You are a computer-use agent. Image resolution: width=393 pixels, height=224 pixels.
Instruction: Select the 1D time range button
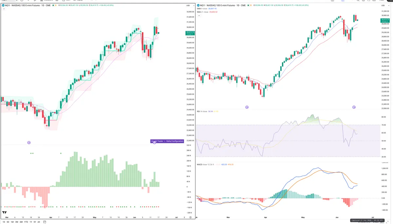[x=4, y=222]
